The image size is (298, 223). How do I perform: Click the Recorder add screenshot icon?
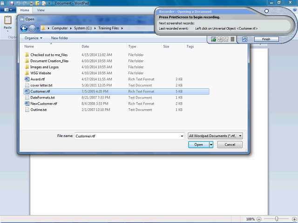pyautogui.click(x=213, y=39)
